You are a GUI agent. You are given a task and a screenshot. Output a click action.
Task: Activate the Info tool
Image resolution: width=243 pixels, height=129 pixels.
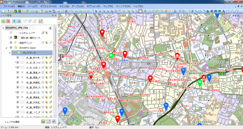click(x=145, y=11)
